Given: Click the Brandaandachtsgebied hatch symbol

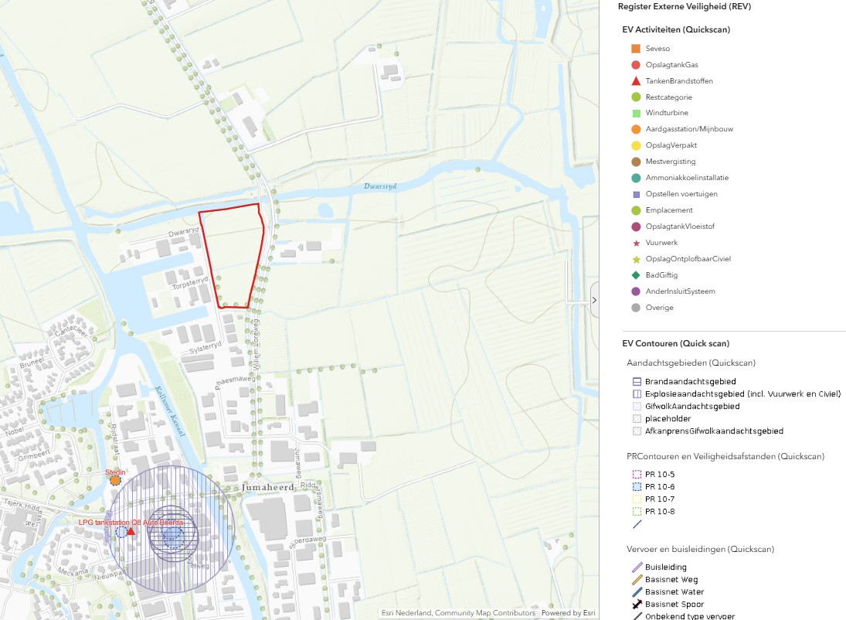Looking at the screenshot, I should [637, 381].
